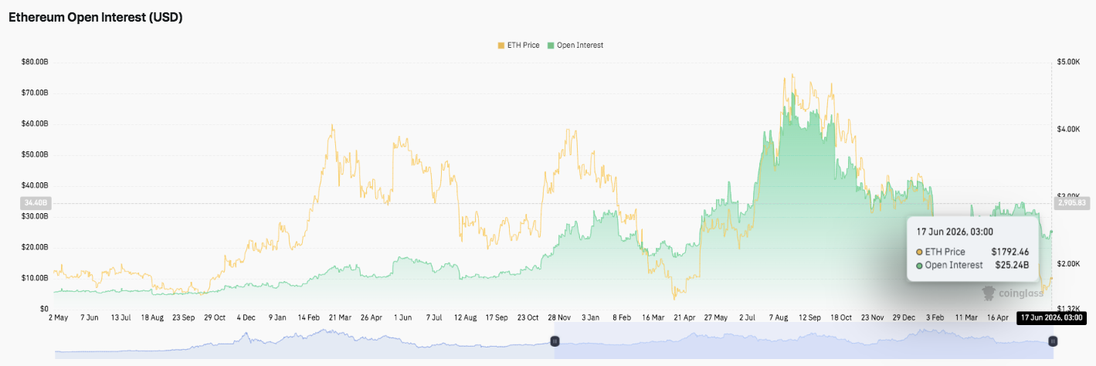Click the 16 Mar date label

(x=652, y=317)
